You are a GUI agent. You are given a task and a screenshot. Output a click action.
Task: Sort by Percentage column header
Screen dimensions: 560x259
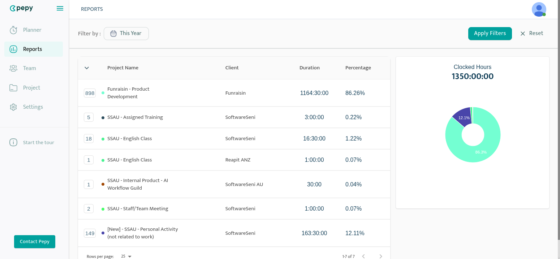click(x=358, y=68)
